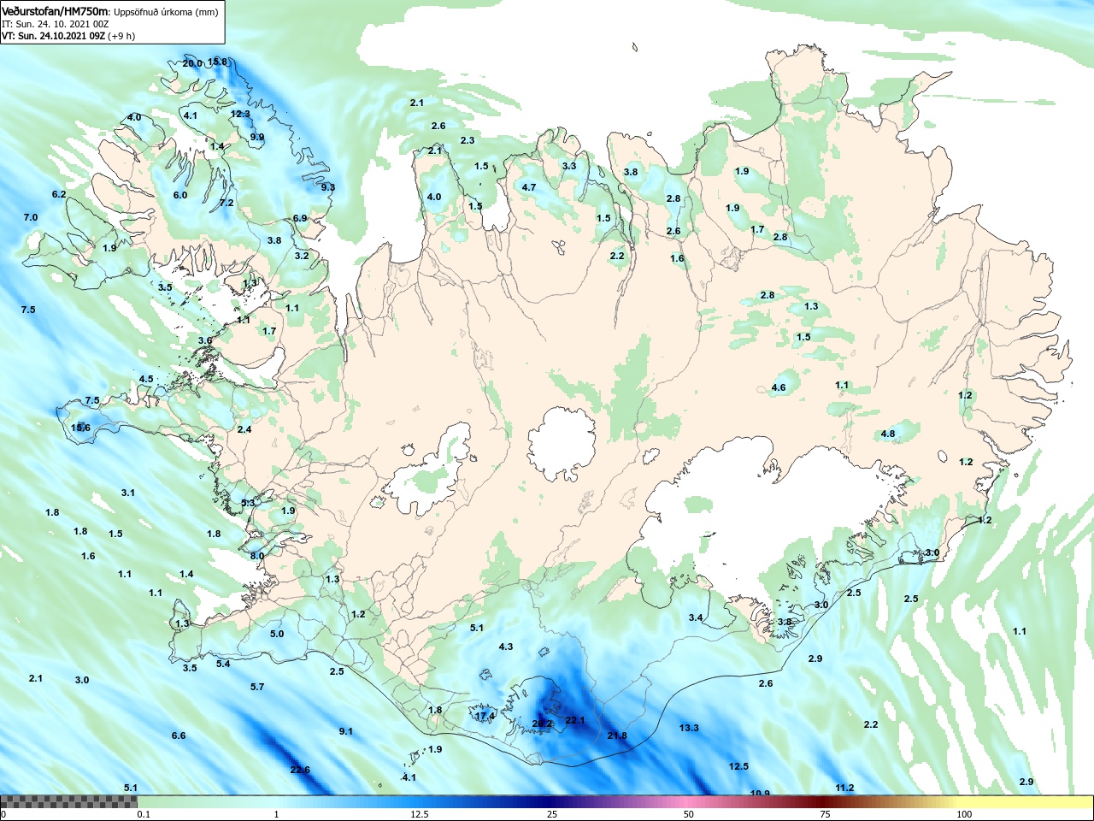Screen dimensions: 1094x821
Task: Click the 11.2 precipitation value
Action: [844, 788]
